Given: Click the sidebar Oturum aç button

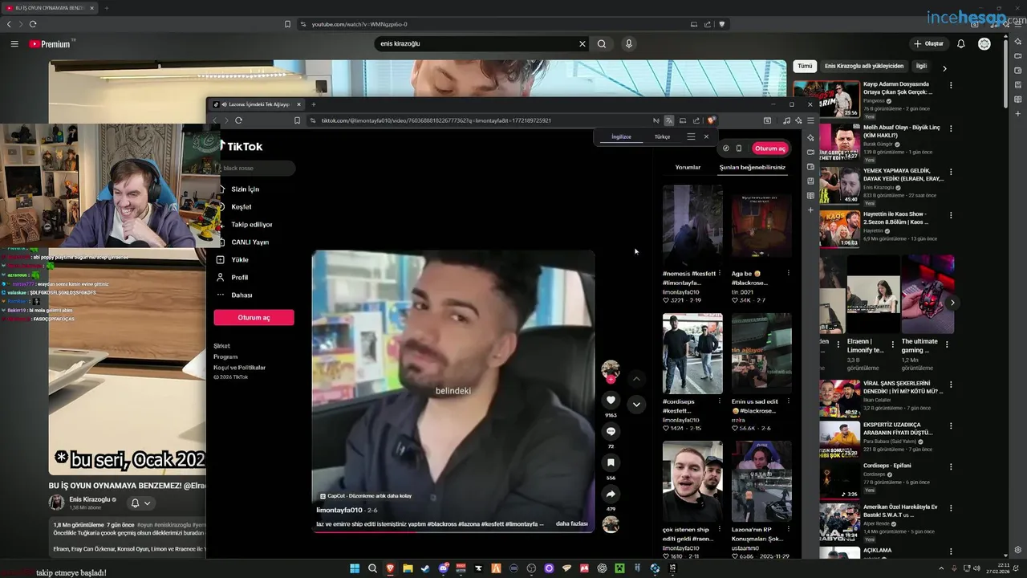Looking at the screenshot, I should [254, 318].
